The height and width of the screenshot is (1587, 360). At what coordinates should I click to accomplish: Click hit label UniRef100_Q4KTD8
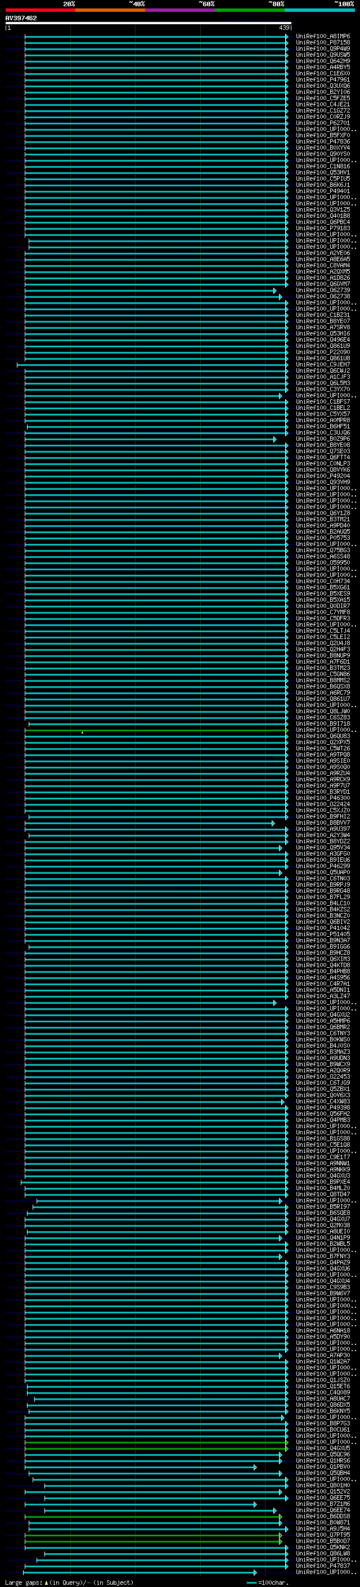click(322, 965)
